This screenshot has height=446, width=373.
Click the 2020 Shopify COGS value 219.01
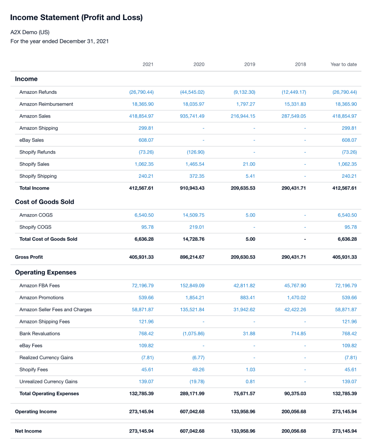point(196,227)
